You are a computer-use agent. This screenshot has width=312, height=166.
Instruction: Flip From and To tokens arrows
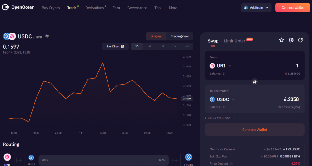point(255,82)
